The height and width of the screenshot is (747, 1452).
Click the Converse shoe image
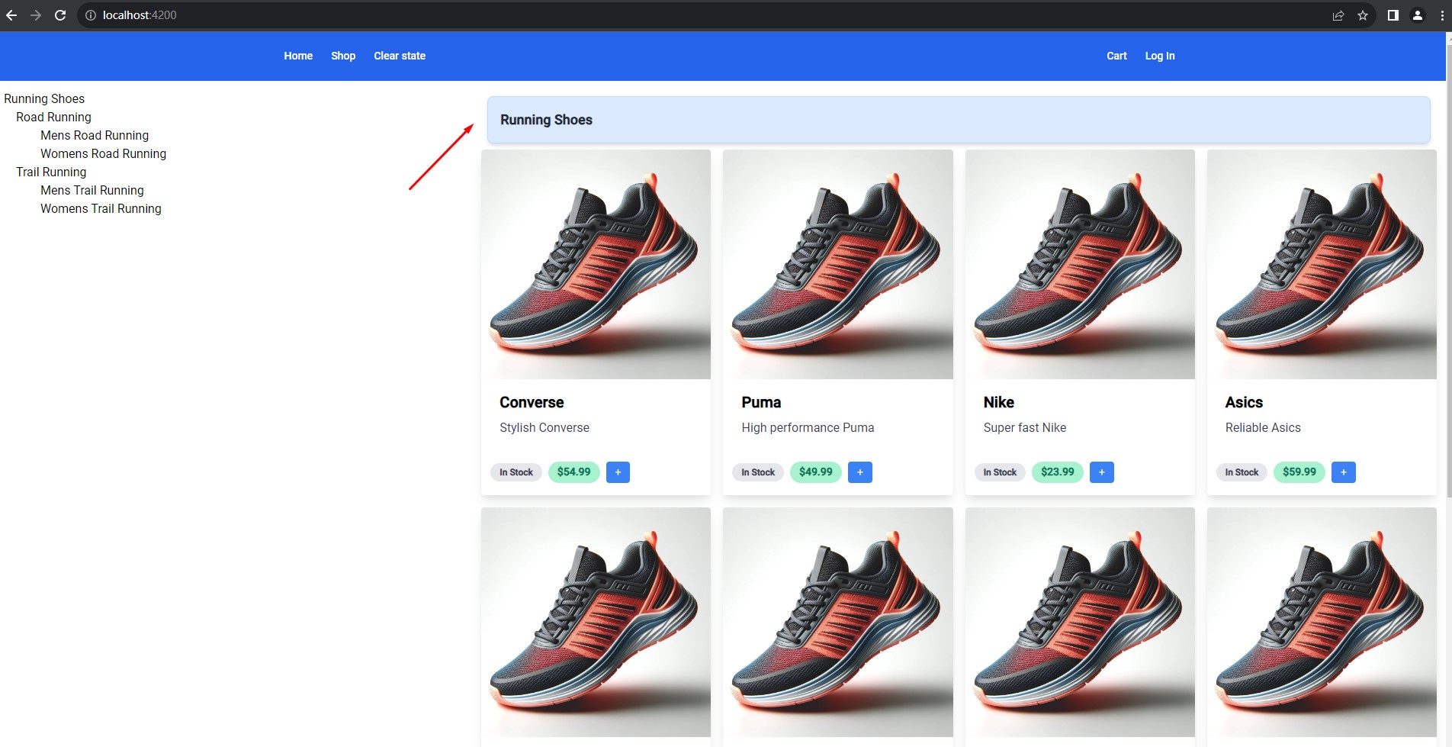coord(596,264)
